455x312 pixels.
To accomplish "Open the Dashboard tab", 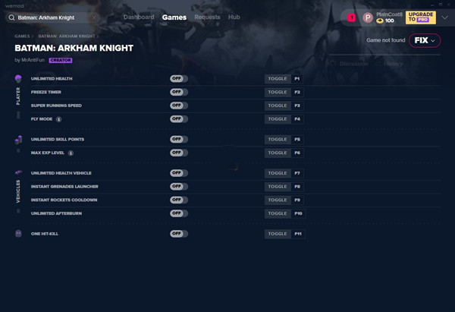I will coord(139,17).
